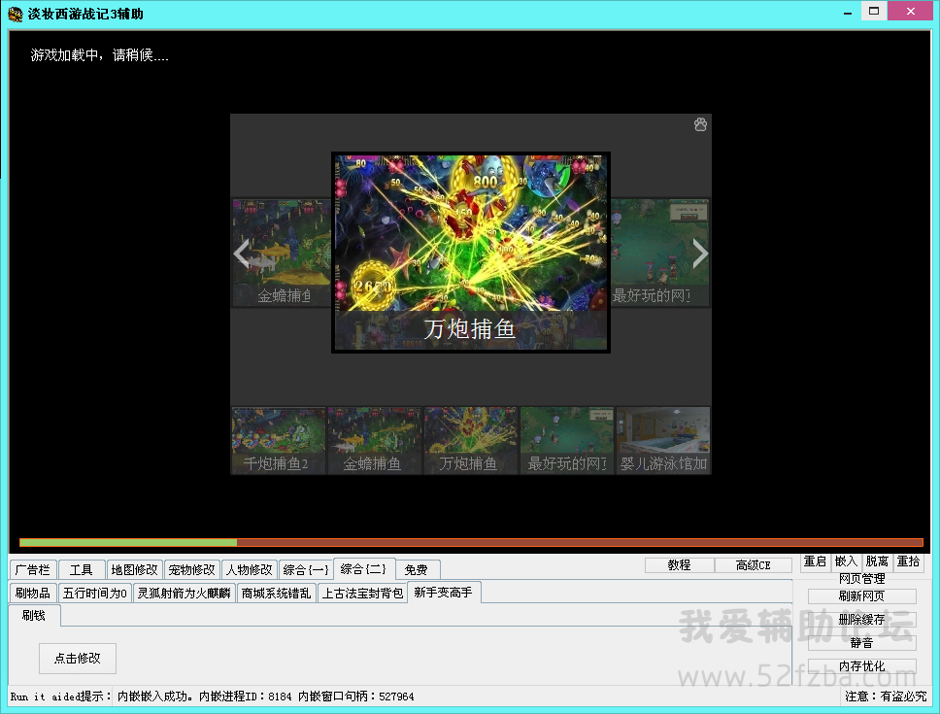Image resolution: width=940 pixels, height=714 pixels.
Task: Click the 删除缓存 clear cache button
Action: pos(862,619)
